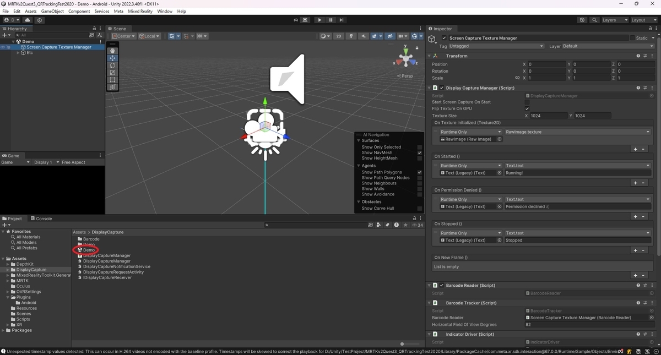This screenshot has height=355, width=661.
Task: Start Play mode with the Play button
Action: point(319,20)
